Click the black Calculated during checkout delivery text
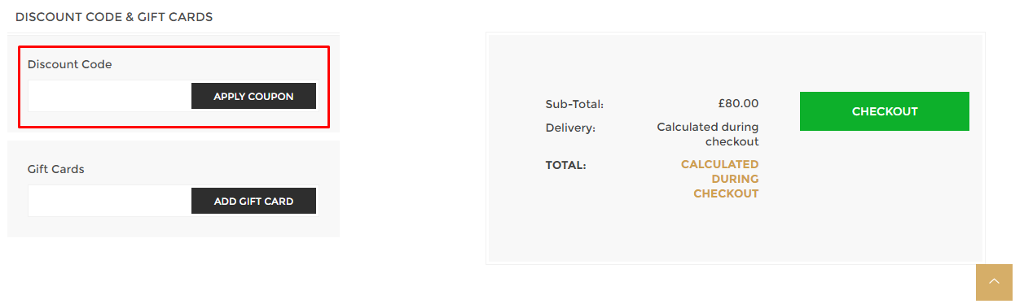This screenshot has height=308, width=1024. [708, 134]
